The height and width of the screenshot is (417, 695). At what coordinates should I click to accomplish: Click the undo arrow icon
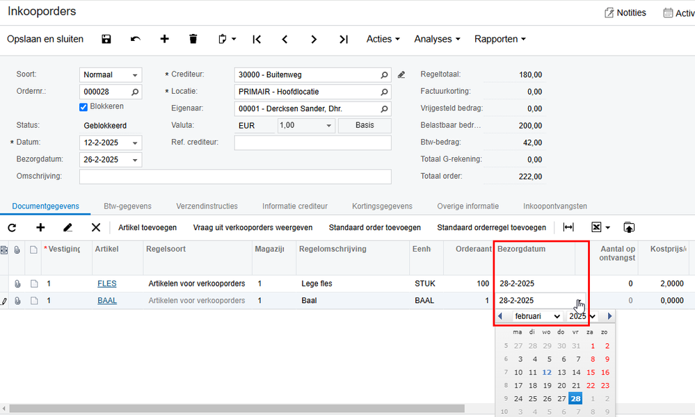136,39
